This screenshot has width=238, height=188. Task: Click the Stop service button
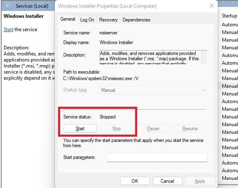tap(117, 129)
